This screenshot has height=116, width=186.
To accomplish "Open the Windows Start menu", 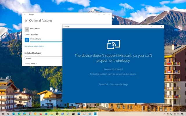I will point(3,114).
